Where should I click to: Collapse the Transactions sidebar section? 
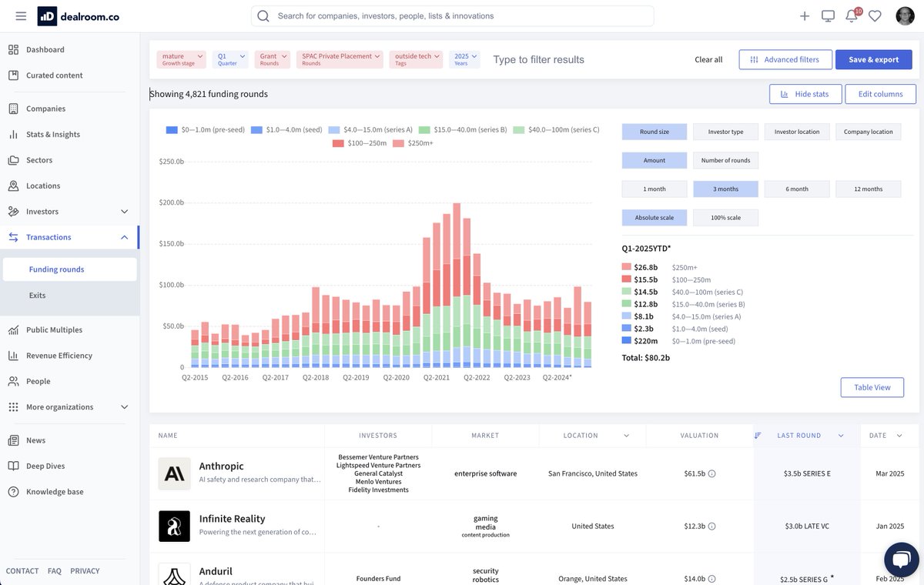click(x=125, y=237)
